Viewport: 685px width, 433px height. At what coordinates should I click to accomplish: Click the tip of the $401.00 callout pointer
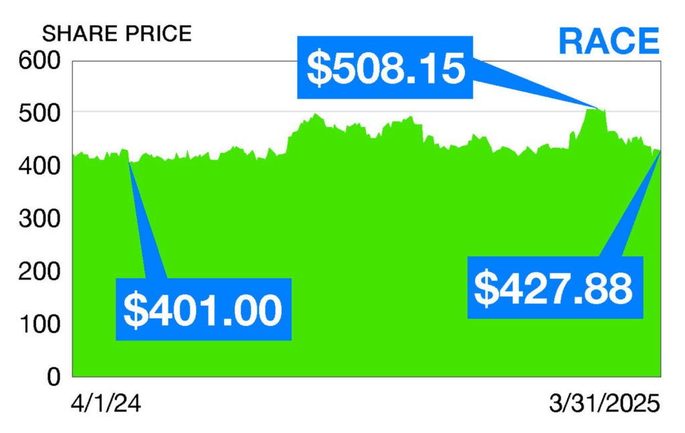point(128,161)
